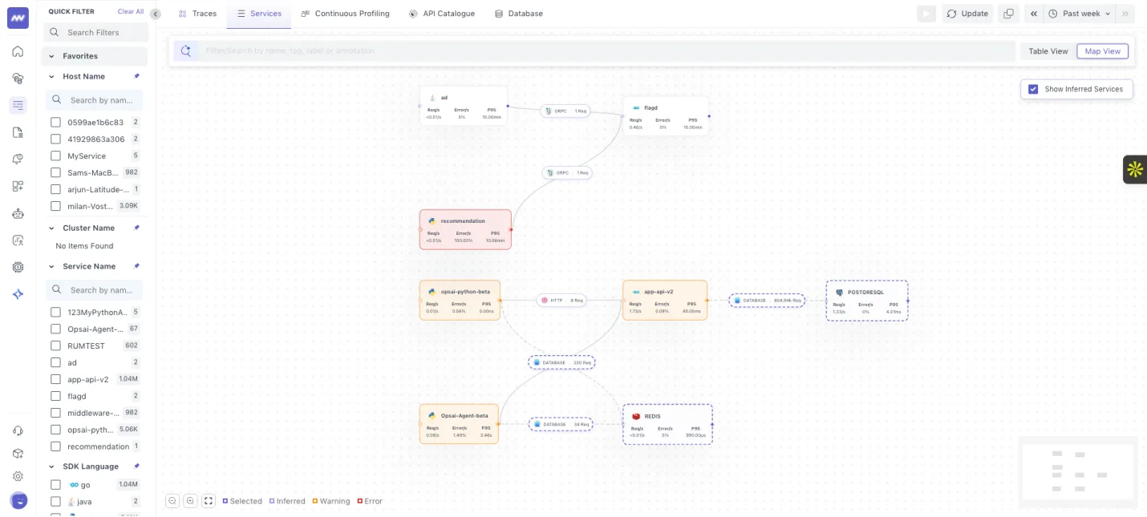Select the recommendation service node
This screenshot has width=1147, height=517.
point(465,229)
